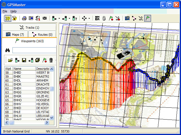Click the map card icon with blue dot
Screen dimensions: 181x135
click(31, 18)
